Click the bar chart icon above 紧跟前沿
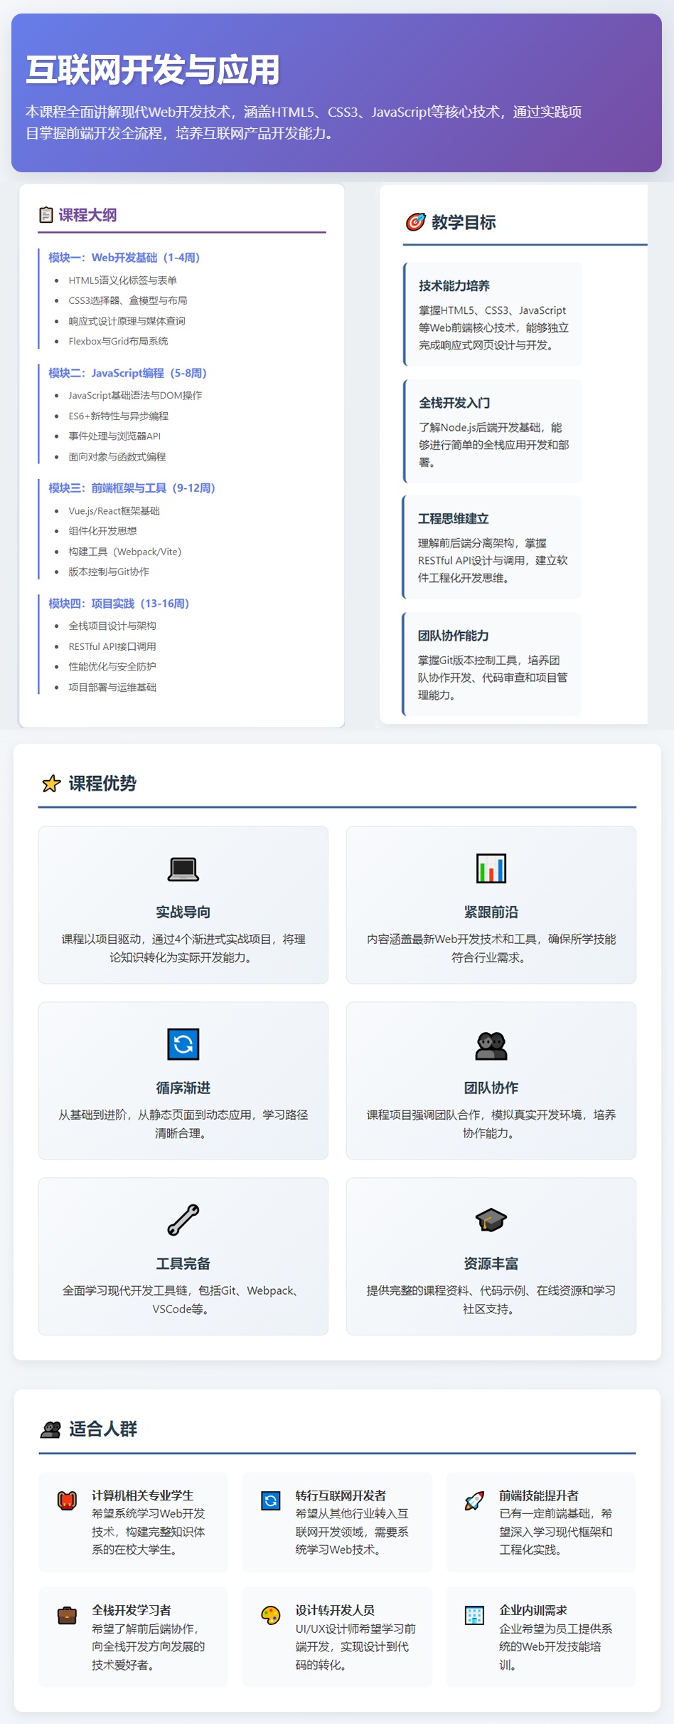 tap(491, 868)
